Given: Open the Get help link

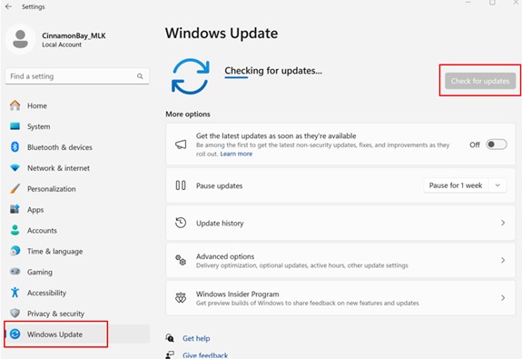Looking at the screenshot, I should 196,338.
